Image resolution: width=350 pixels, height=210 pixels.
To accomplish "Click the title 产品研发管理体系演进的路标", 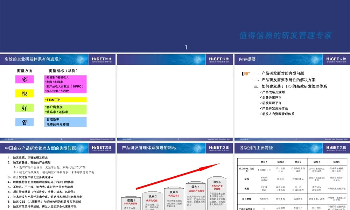I will click(x=149, y=147).
